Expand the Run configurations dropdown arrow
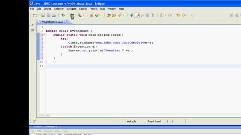Image resolution: width=241 pixels, height=135 pixels. 75,15
